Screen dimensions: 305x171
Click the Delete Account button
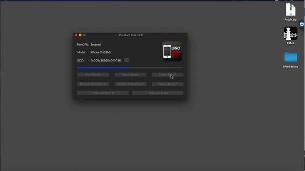[x=103, y=93]
